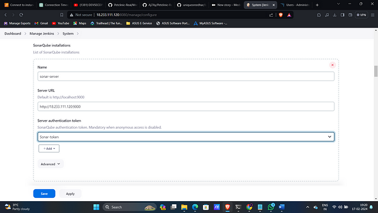The image size is (378, 213).
Task: Open the Add credentials dropdown button
Action: pos(49,148)
